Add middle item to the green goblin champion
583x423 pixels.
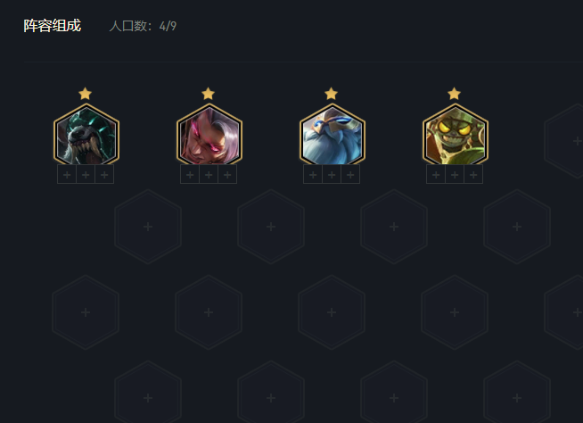coord(455,175)
